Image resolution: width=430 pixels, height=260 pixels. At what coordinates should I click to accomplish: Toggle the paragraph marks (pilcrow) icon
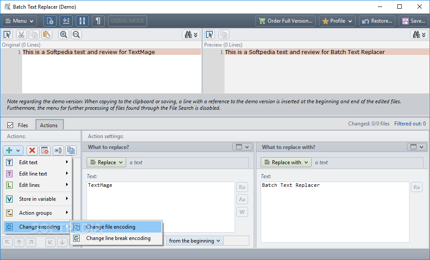(98, 21)
